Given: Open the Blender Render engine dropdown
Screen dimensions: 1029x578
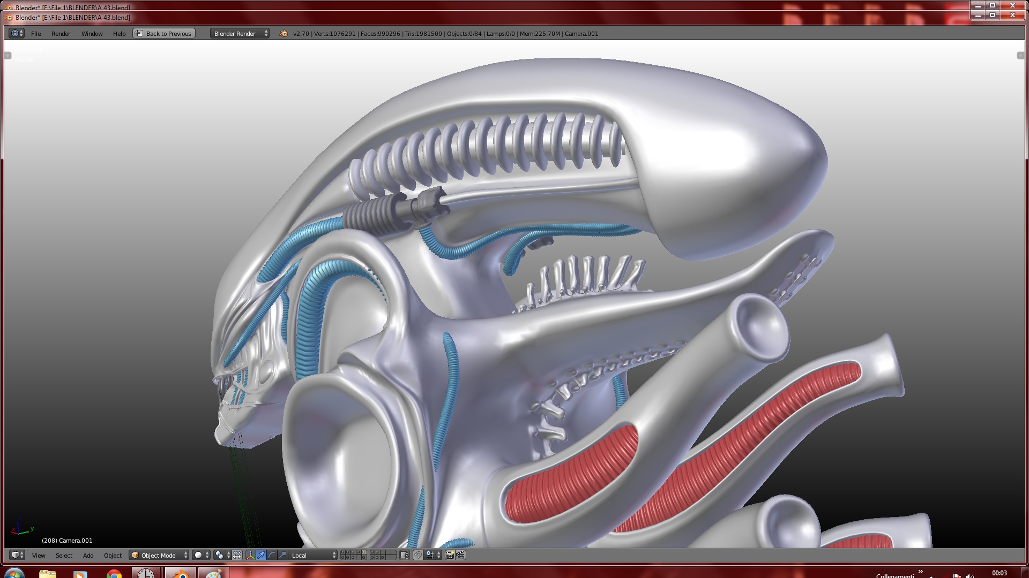Looking at the screenshot, I should 240,33.
